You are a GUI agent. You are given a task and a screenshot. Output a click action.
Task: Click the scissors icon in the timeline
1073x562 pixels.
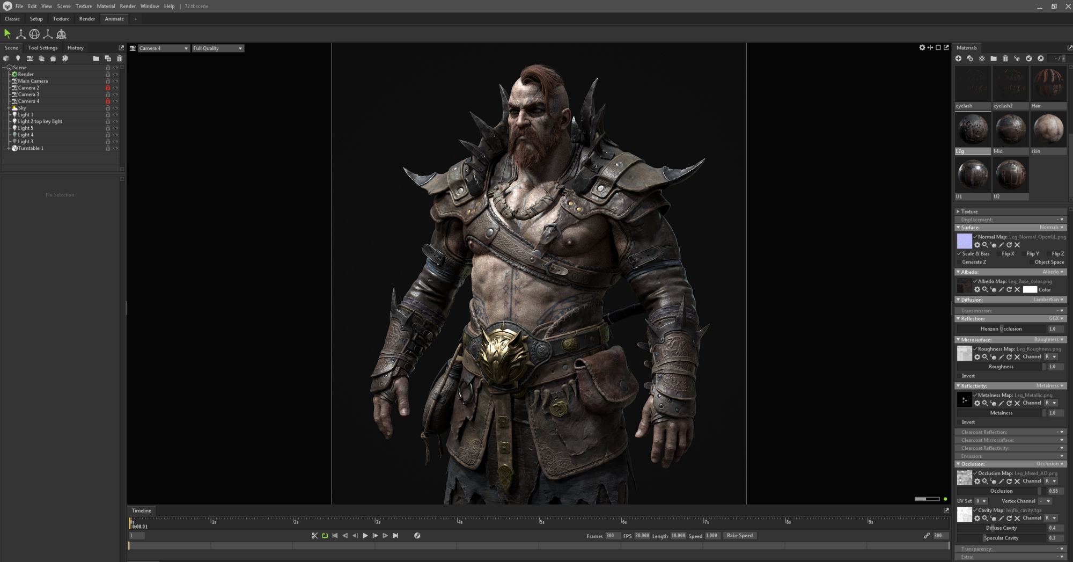(314, 536)
